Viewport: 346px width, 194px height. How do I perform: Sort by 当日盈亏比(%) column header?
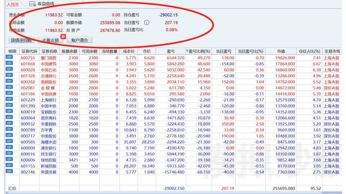[x=250, y=51]
